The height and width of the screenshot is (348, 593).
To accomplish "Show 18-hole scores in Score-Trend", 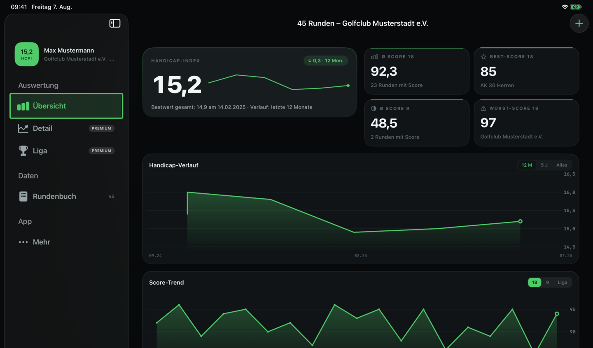I will point(535,282).
